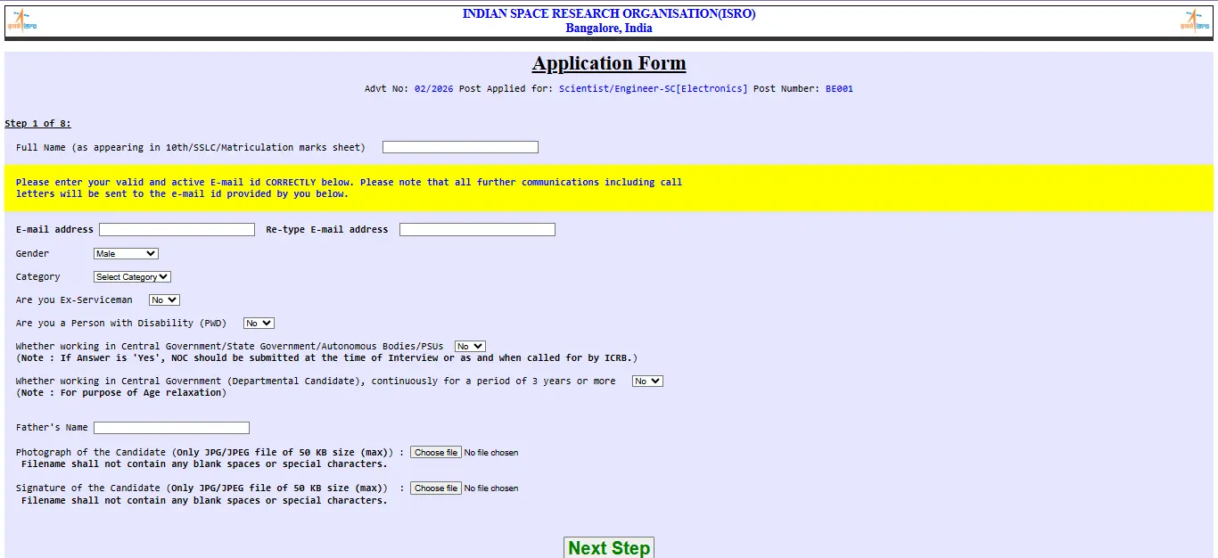Click the NOC submission note text
This screenshot has width=1218, height=558.
tap(326, 358)
